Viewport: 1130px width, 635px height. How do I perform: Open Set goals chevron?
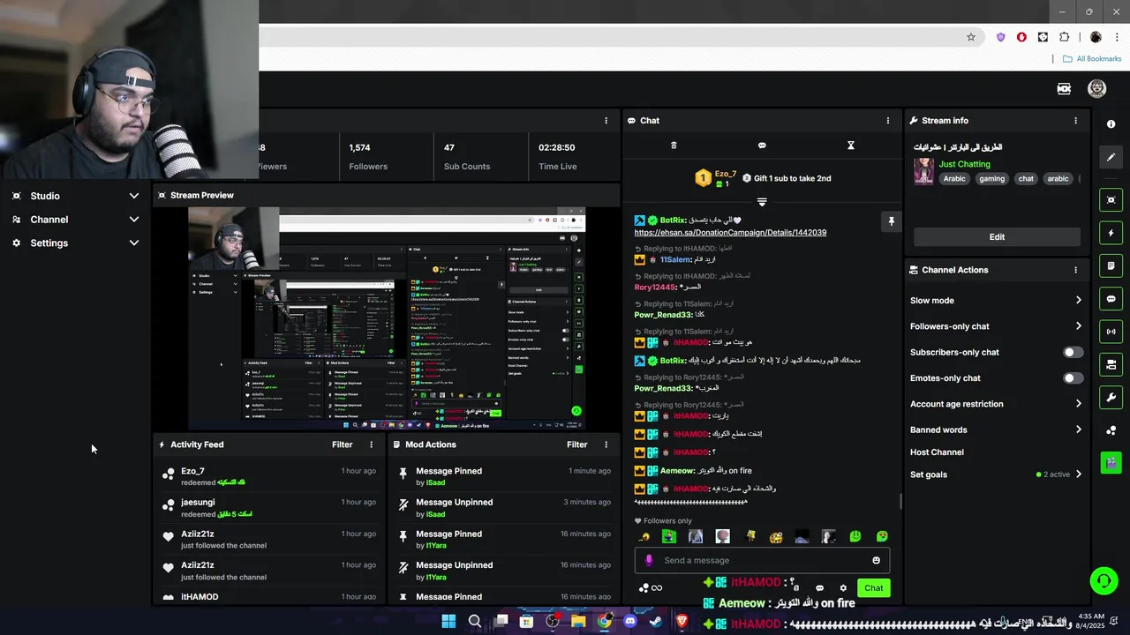[x=1079, y=474]
